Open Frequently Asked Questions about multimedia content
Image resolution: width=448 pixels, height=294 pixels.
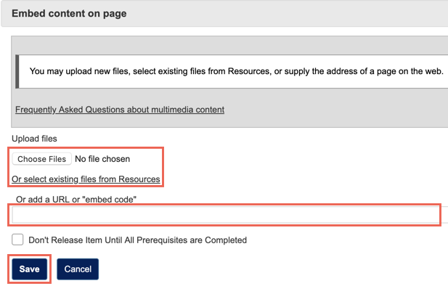coord(120,110)
